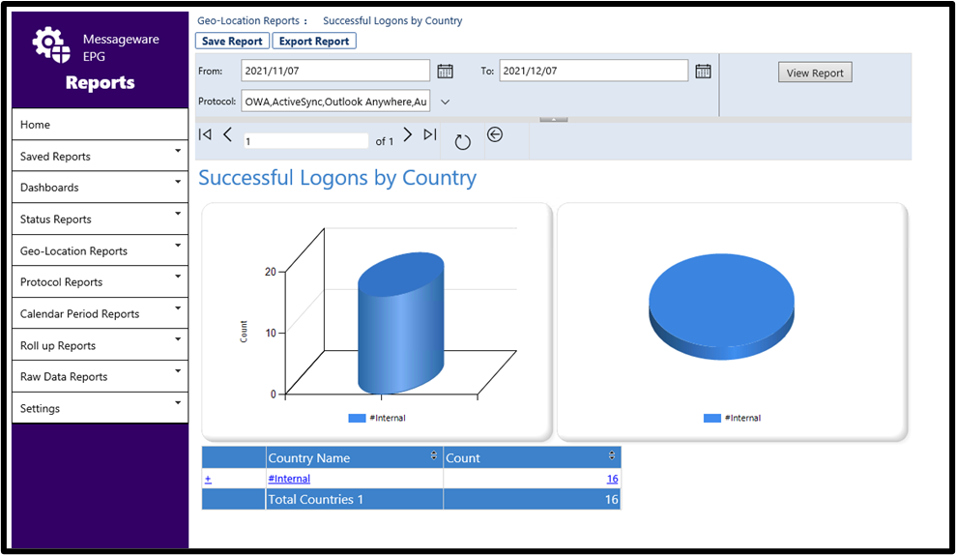Click Successful Logons by Country heading
Viewport: 956px width, 555px height.
click(337, 178)
